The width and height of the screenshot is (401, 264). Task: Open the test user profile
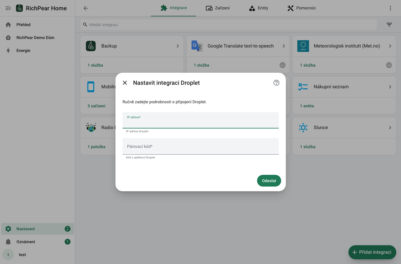(x=38, y=255)
